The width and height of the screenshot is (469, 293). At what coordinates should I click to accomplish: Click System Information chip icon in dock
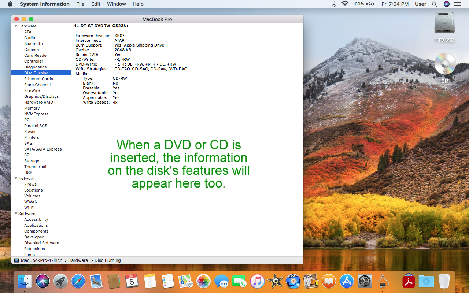pos(382,281)
